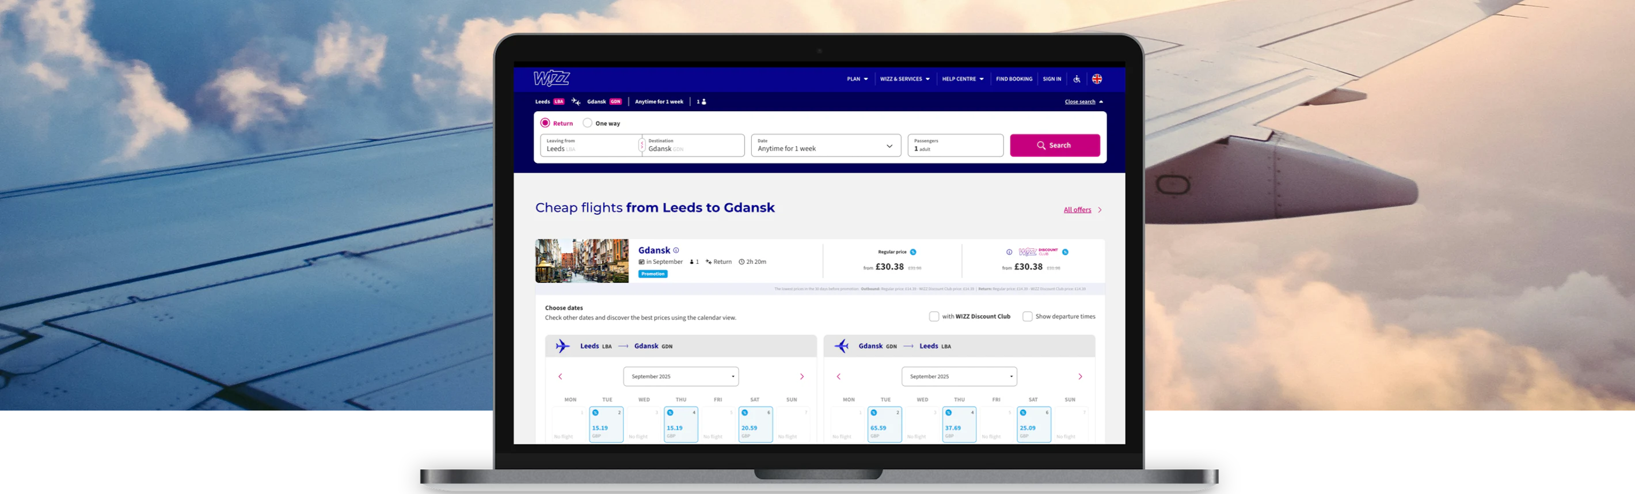
Task: Click the Destination Gdansk field
Action: [694, 146]
